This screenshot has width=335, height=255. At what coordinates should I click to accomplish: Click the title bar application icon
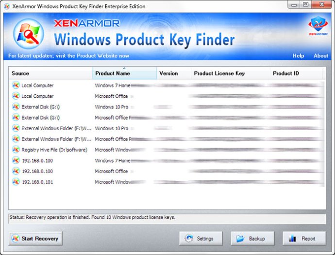(x=7, y=6)
